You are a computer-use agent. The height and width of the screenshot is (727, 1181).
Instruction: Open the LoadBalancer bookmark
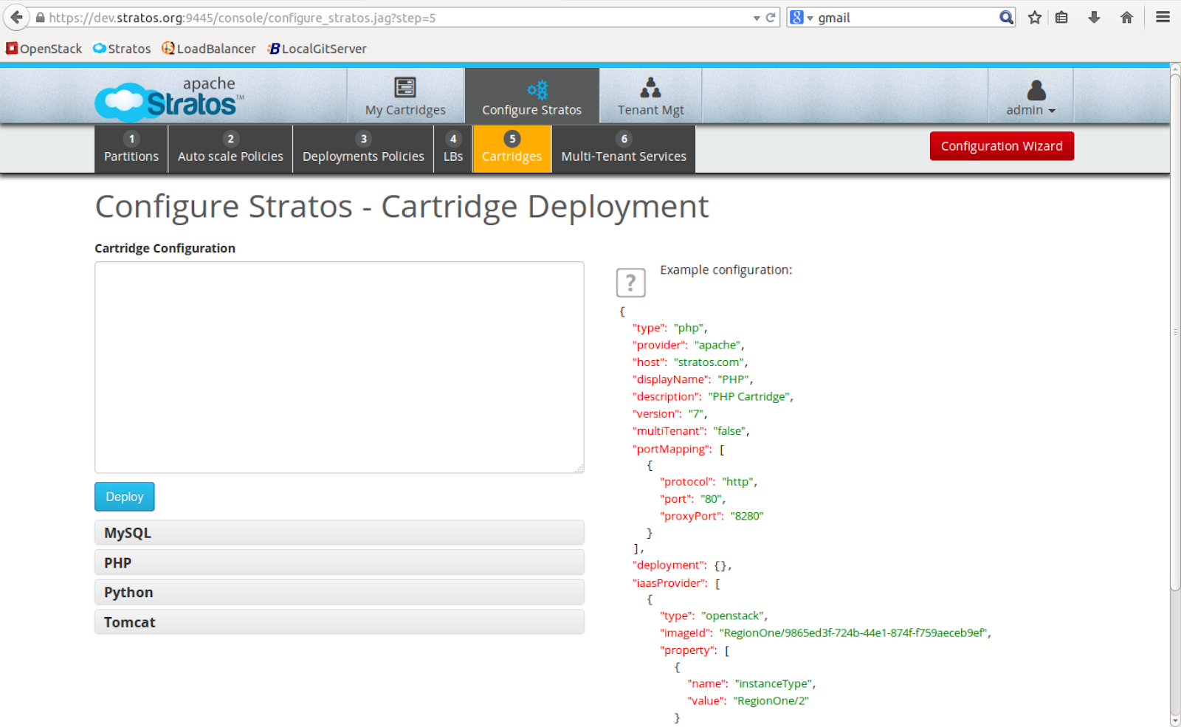point(209,49)
